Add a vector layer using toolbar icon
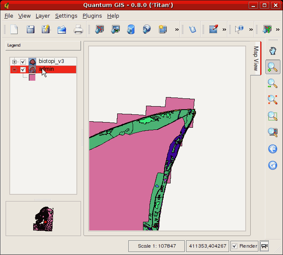Image resolution: width=283 pixels, height=255 pixels. (100, 29)
